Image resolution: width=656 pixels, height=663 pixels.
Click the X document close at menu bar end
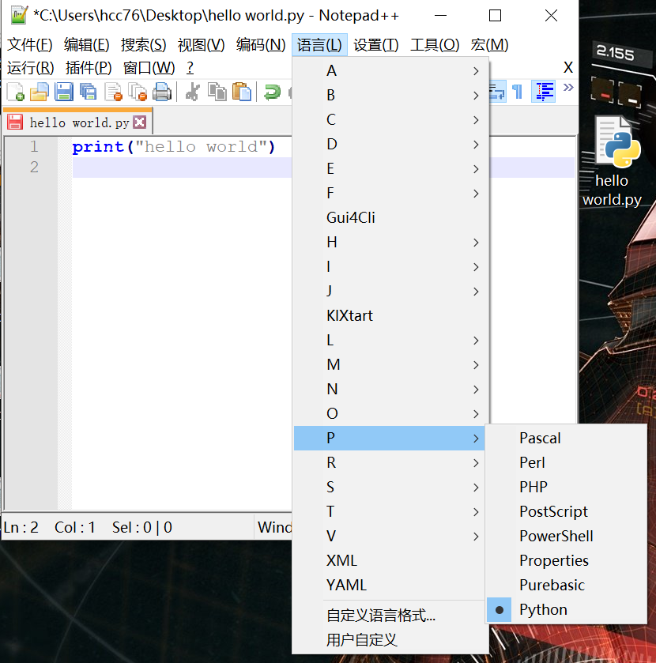568,67
